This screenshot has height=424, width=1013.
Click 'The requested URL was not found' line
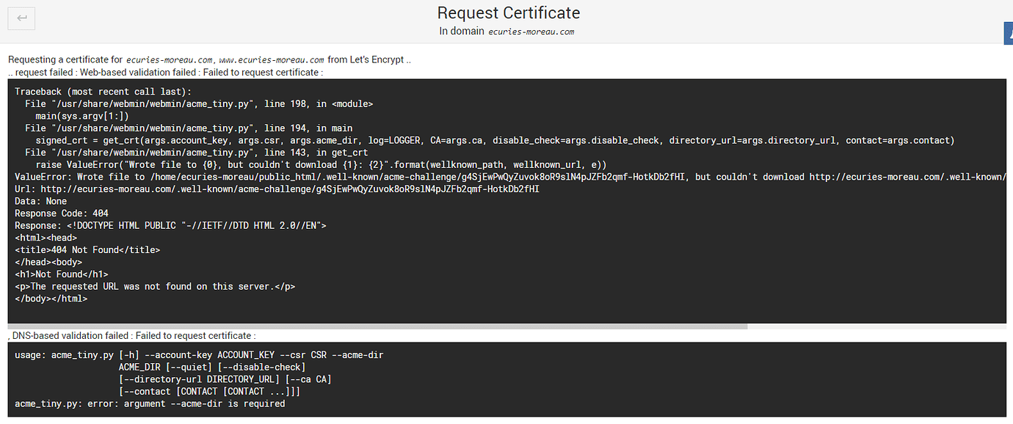155,286
